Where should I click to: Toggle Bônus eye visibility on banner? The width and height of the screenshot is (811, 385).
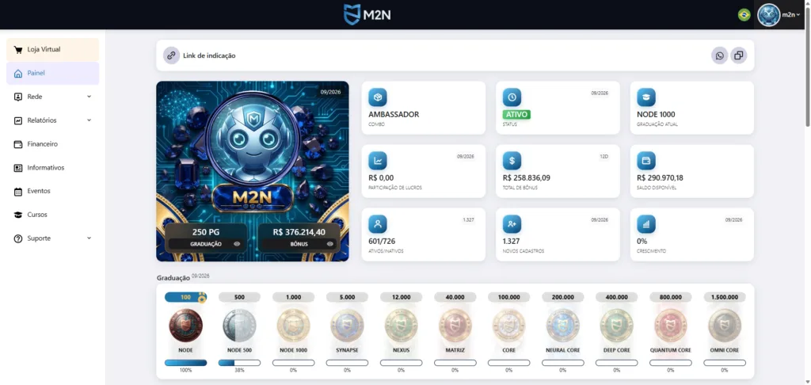[x=330, y=244]
